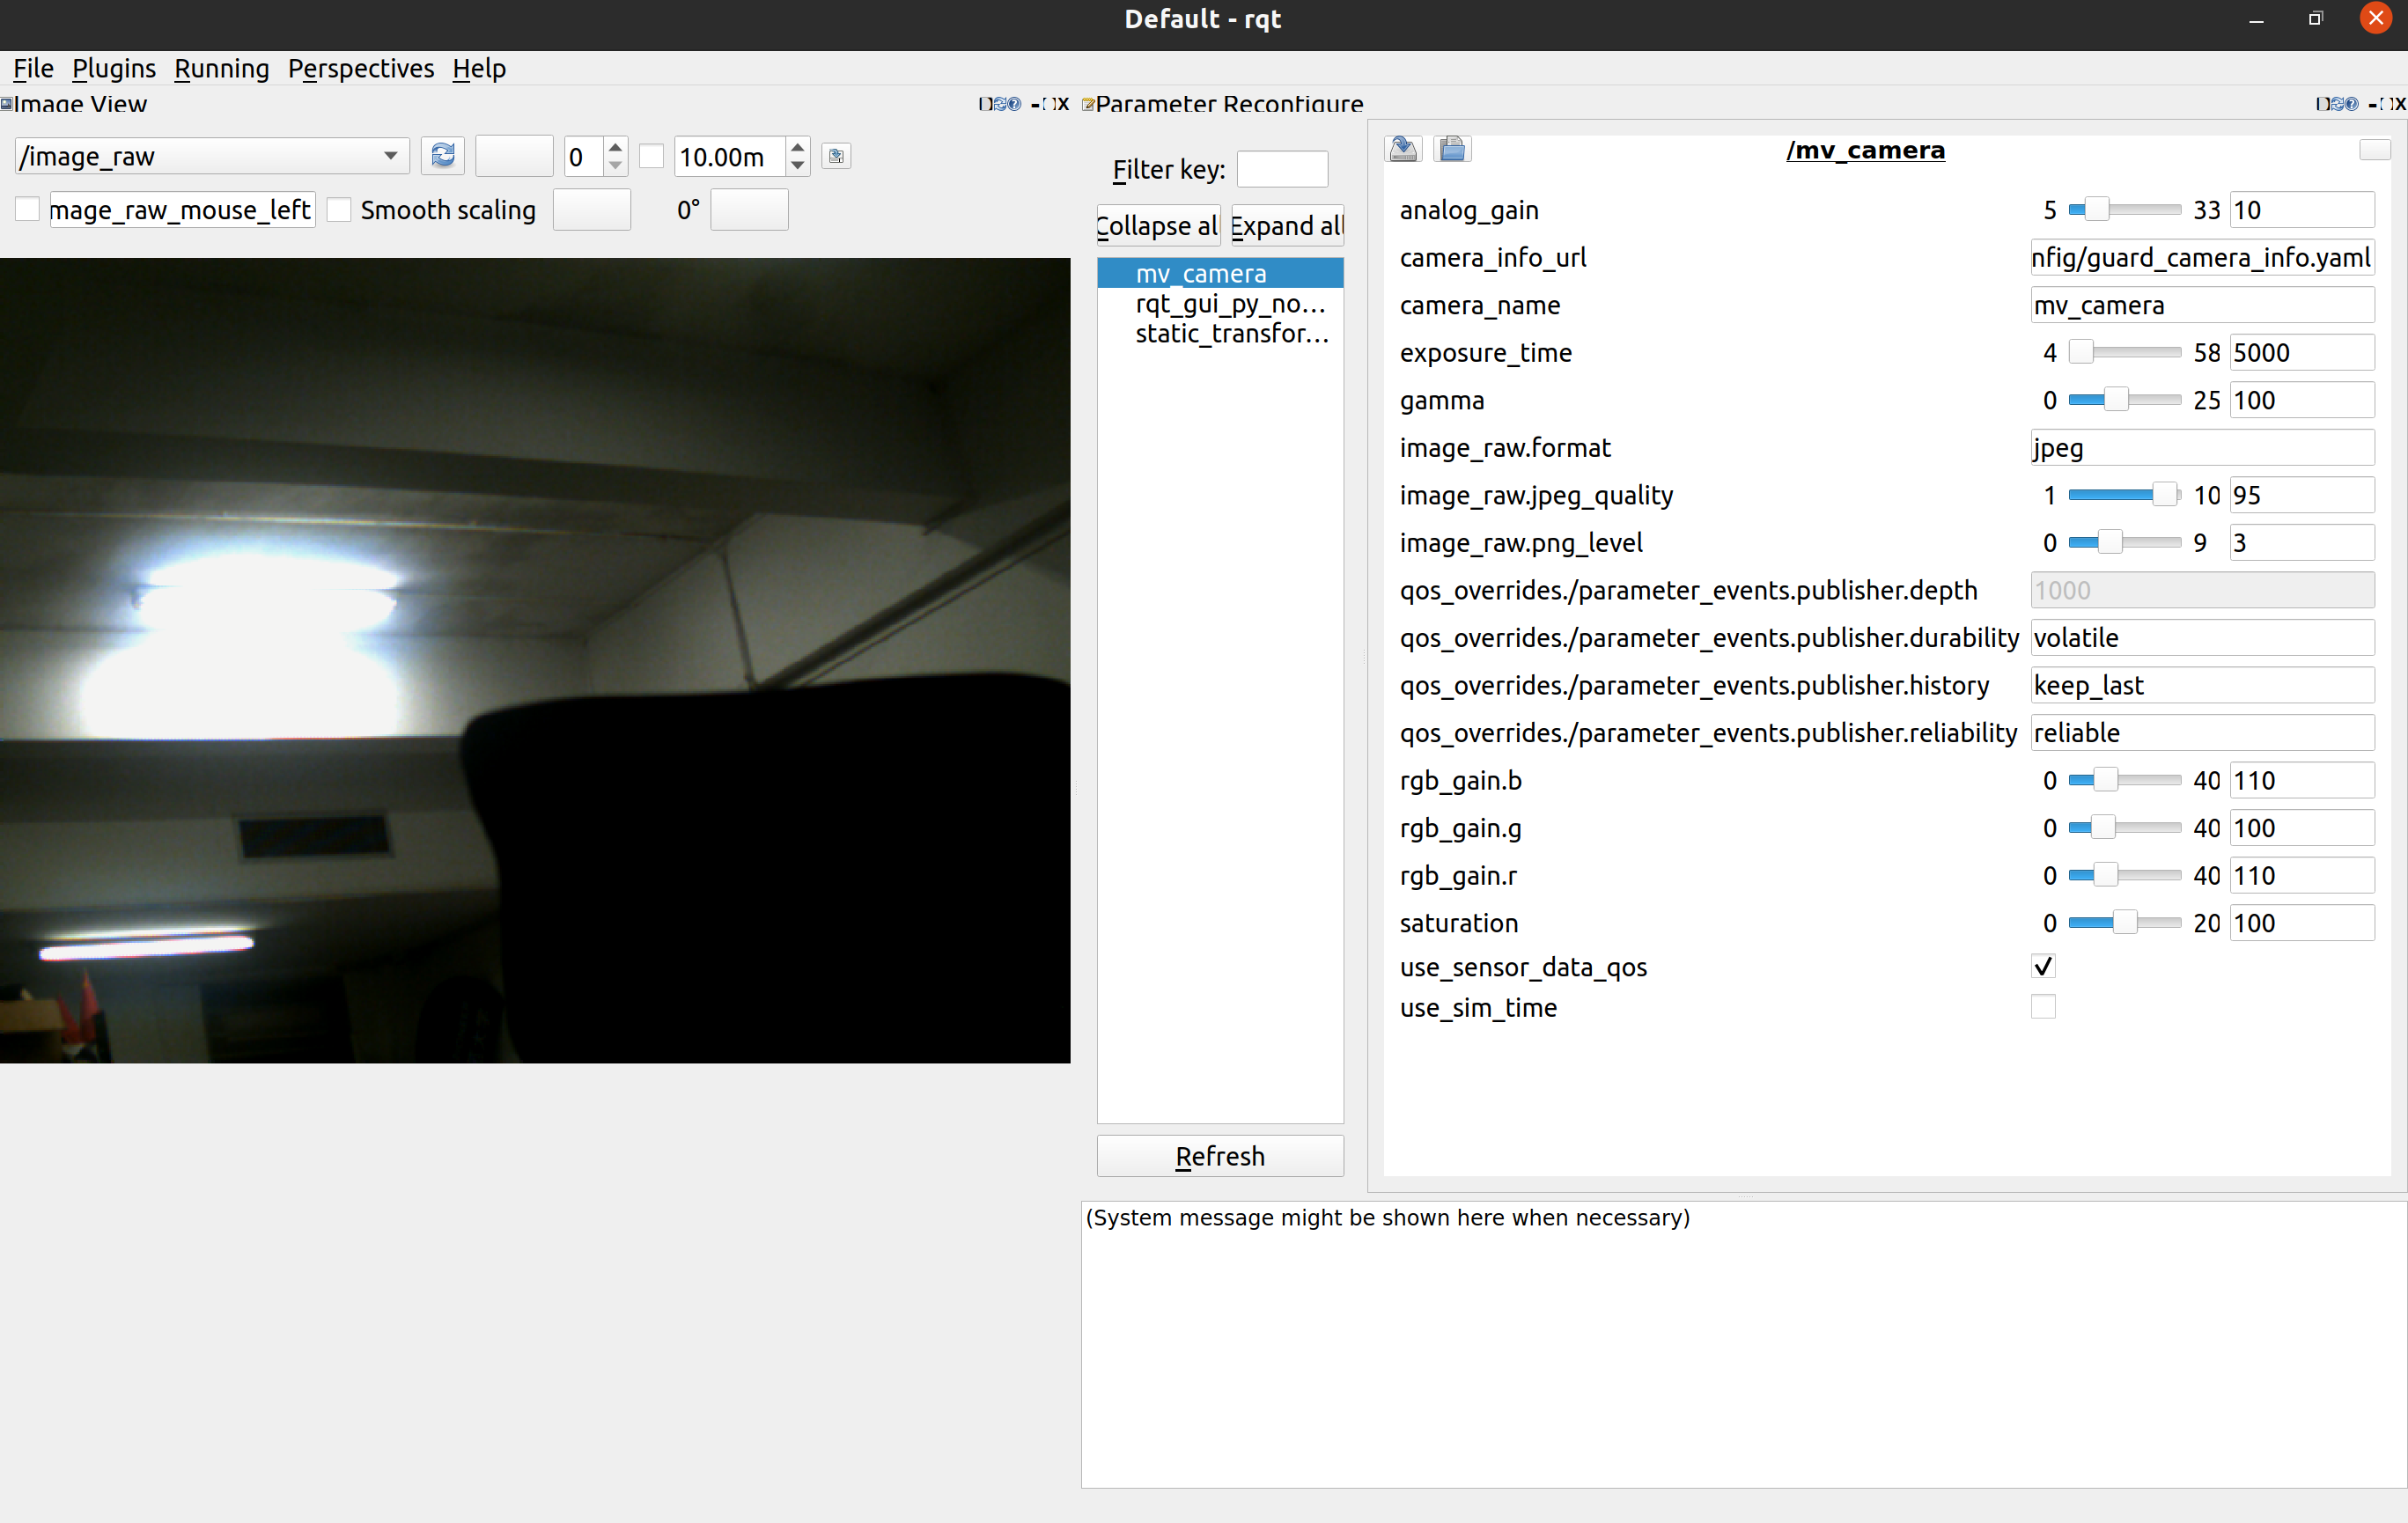Screen dimensions: 2408x1523
Task: Open help for Parameter Reconfigure panel
Action: click(2351, 104)
